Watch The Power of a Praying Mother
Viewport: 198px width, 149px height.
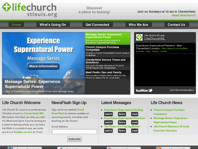(108, 131)
